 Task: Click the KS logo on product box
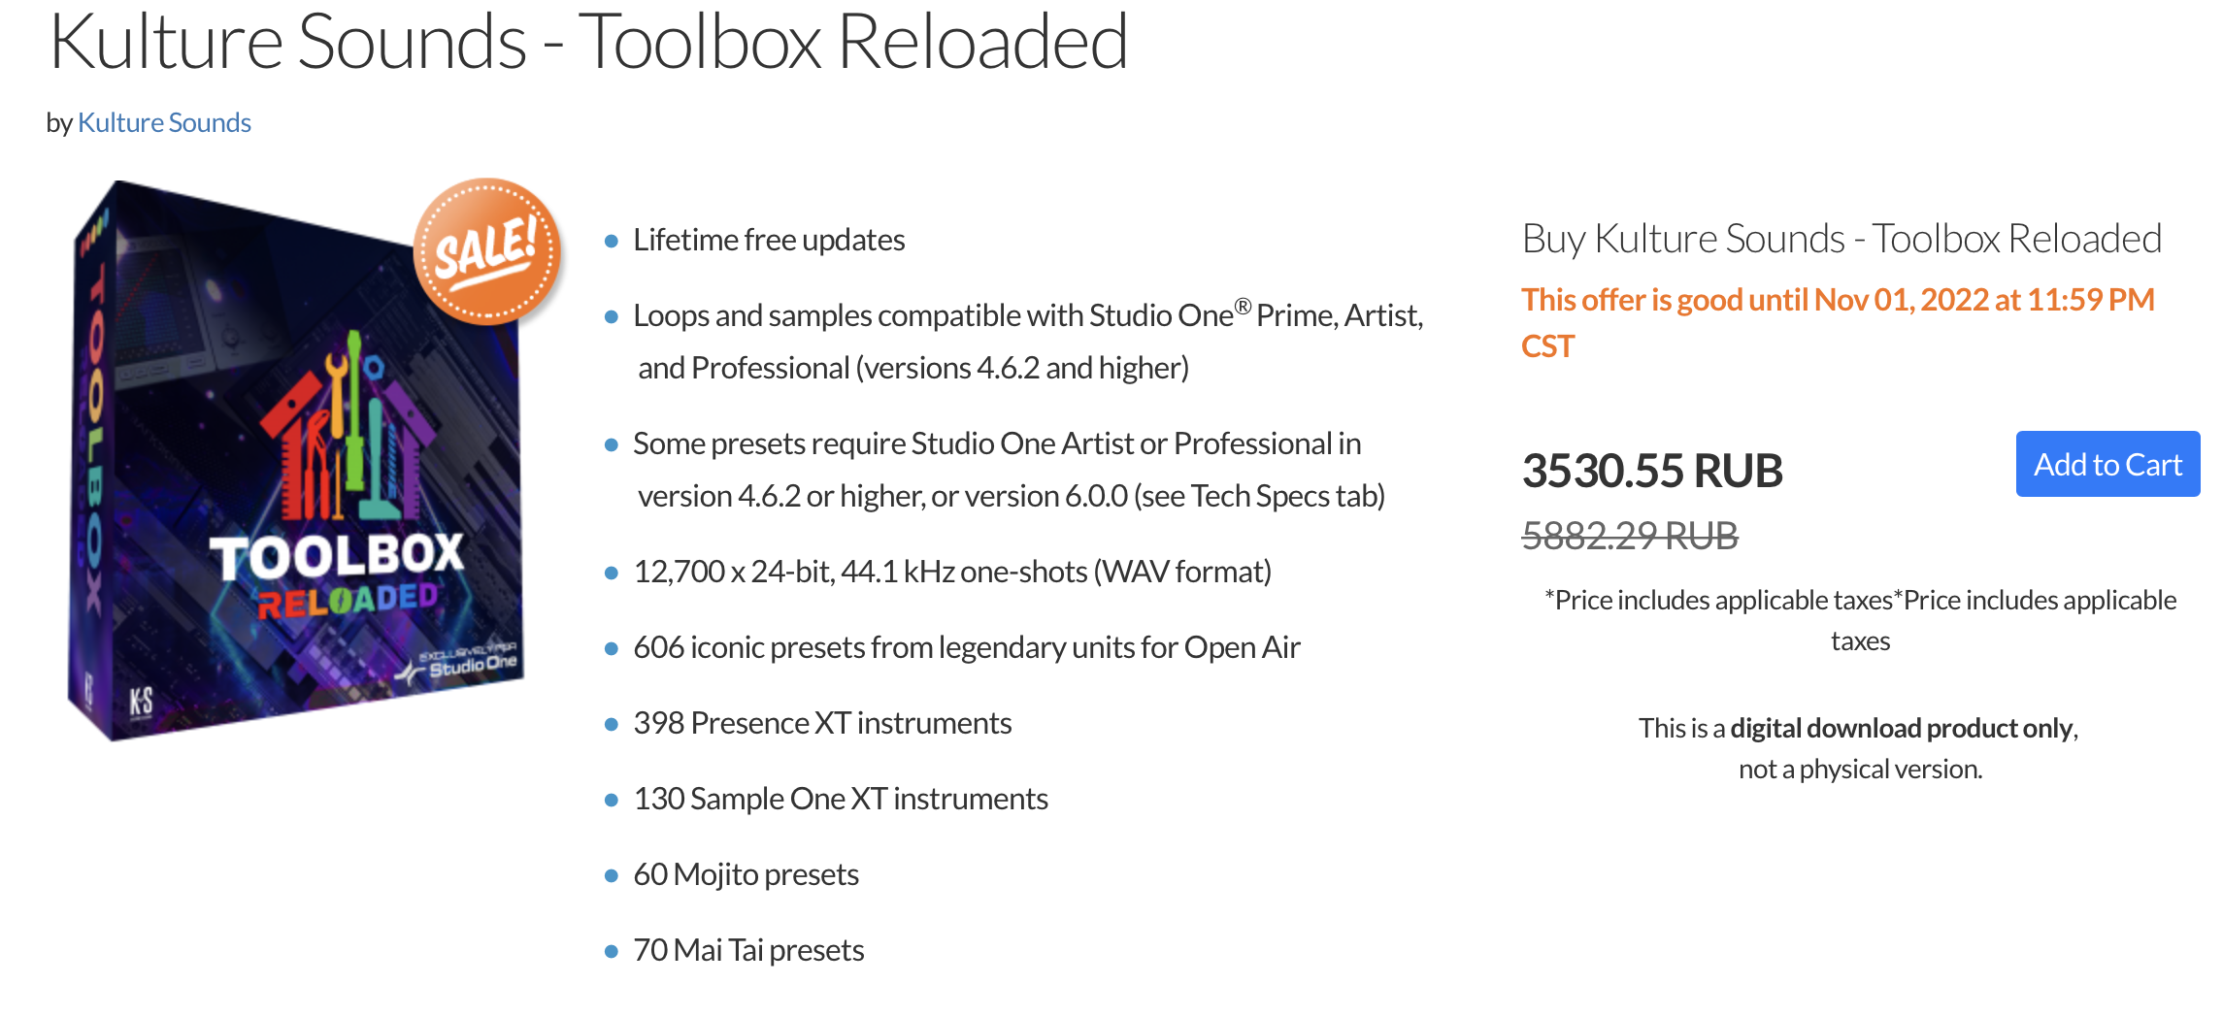(142, 702)
